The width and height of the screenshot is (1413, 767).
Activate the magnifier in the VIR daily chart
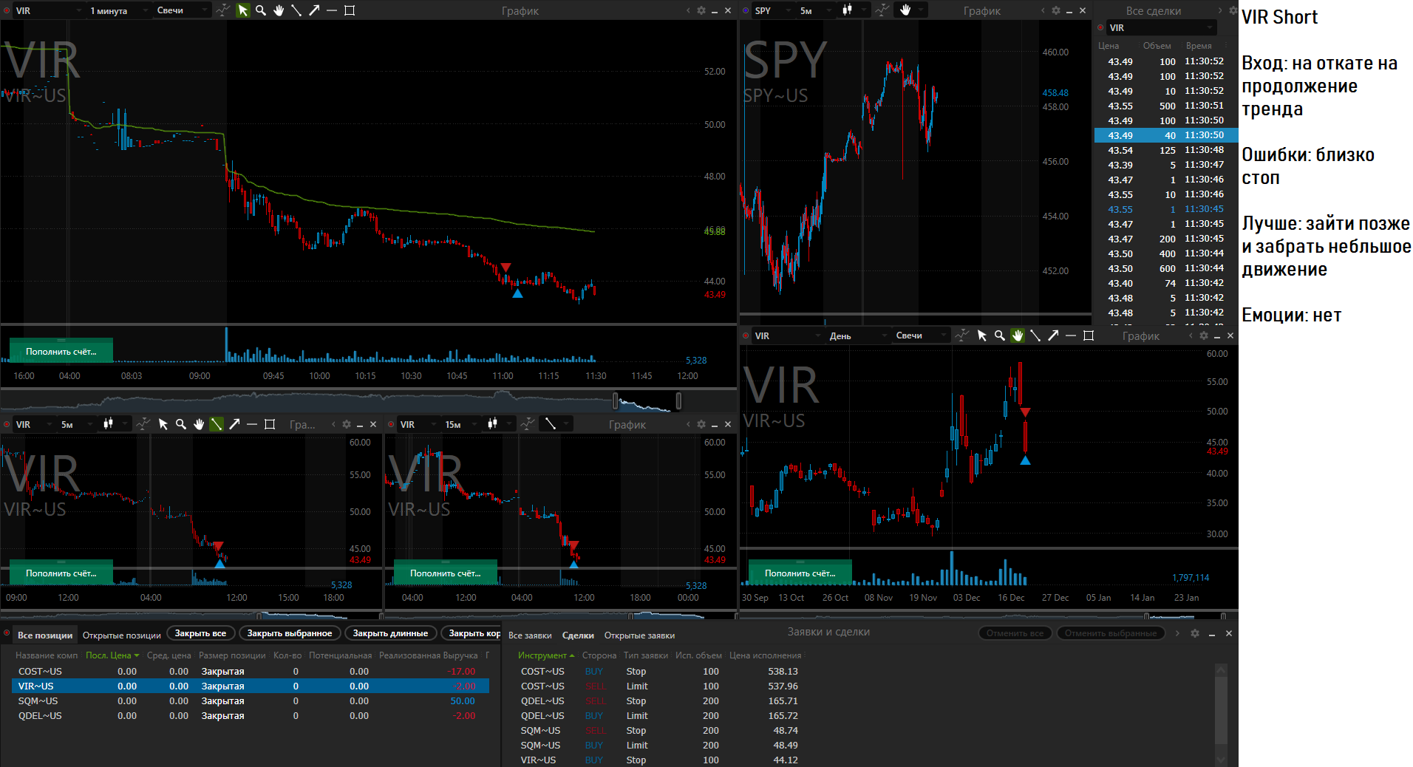click(999, 335)
